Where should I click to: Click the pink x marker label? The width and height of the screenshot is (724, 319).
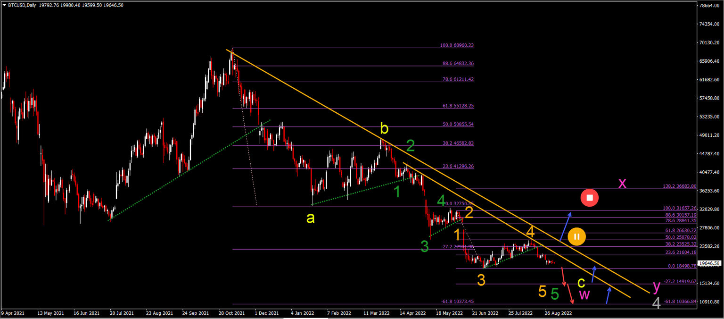tap(623, 183)
